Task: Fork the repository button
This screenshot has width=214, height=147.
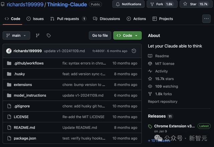Action: [162, 4]
